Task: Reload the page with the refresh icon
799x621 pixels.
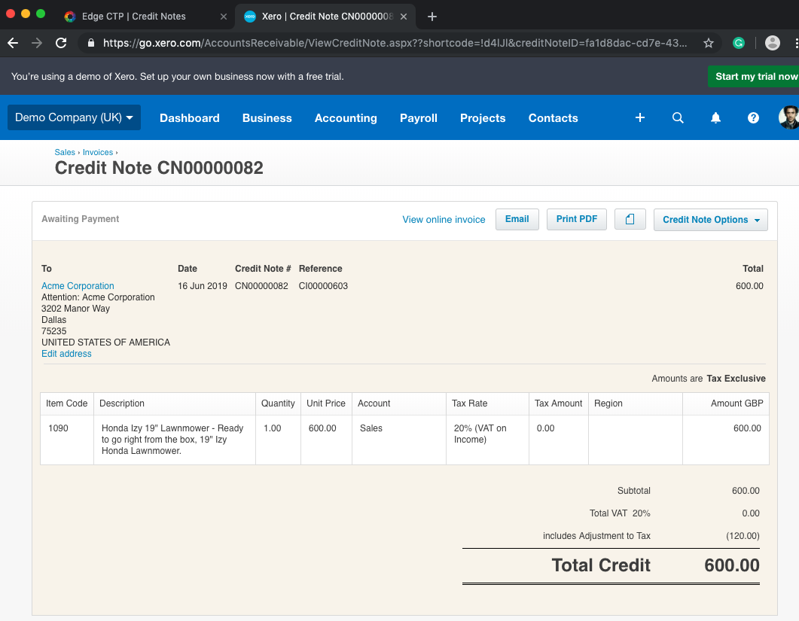Action: 61,43
